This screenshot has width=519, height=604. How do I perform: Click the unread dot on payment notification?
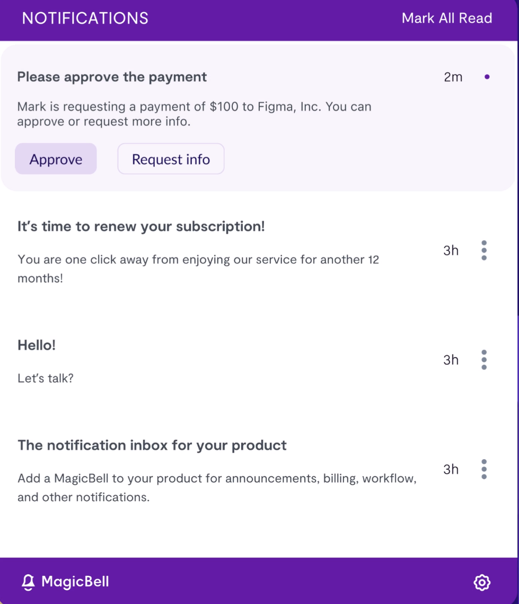pos(487,77)
